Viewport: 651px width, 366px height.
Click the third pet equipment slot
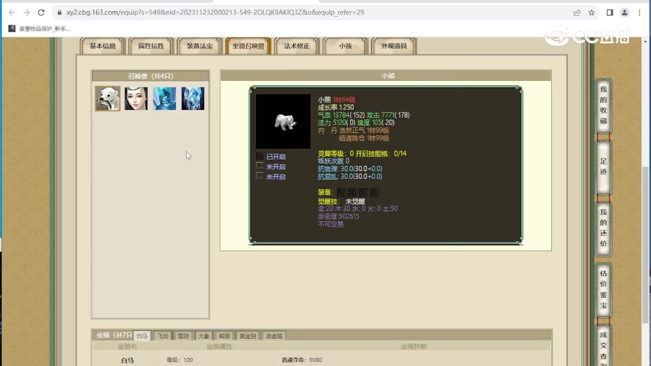364,193
